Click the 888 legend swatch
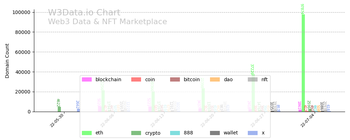This screenshot has height=140, width=350. [175, 133]
